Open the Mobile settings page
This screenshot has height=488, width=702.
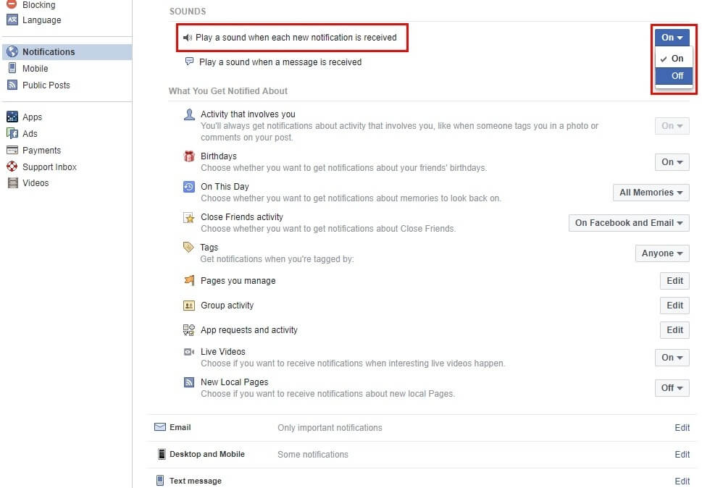[x=35, y=69]
